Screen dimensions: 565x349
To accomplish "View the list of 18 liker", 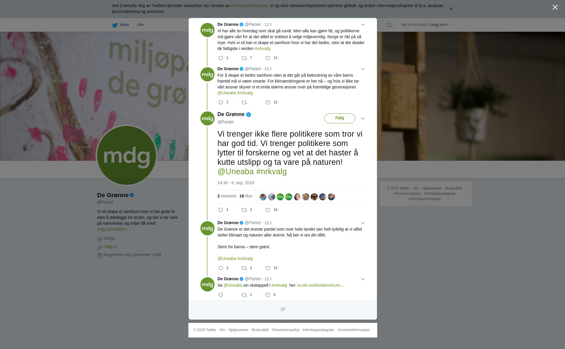I will click(x=246, y=196).
